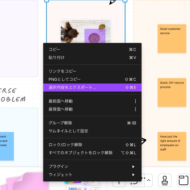Image resolution: width=190 pixels, height=190 pixels.
Task: Select the "Great customer service" sticky note
Action: pos(172,38)
